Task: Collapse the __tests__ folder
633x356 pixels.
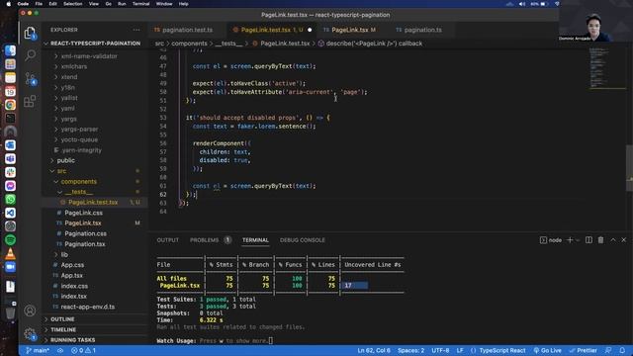Action: tap(95, 192)
